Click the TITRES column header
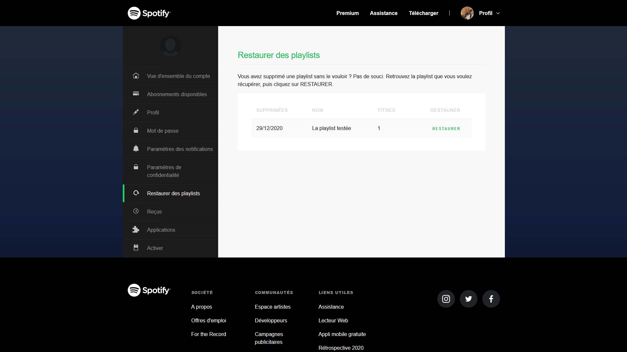Image resolution: width=627 pixels, height=352 pixels. click(386, 110)
